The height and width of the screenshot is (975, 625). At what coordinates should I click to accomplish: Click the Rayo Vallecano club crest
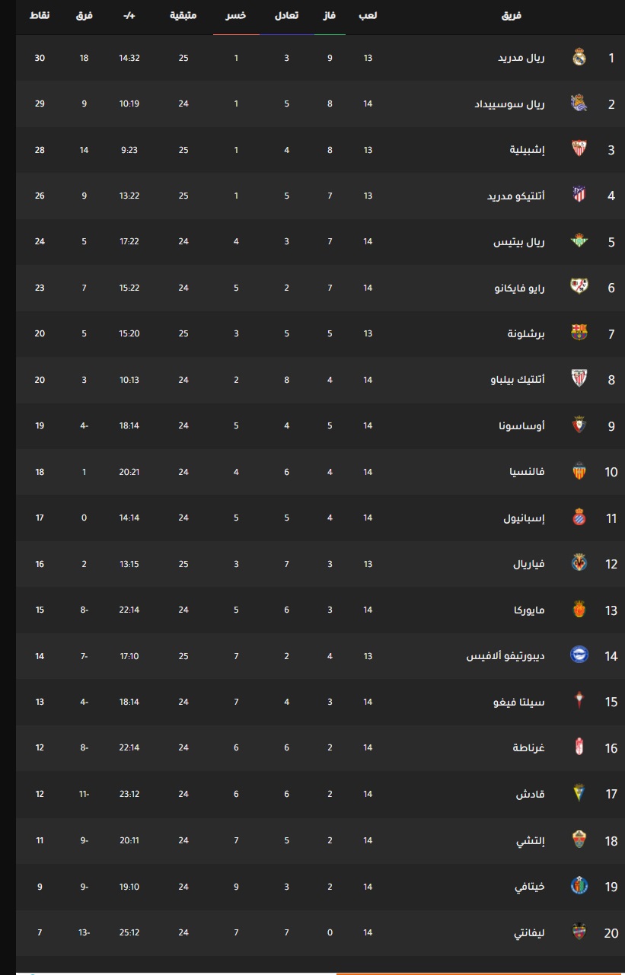click(579, 287)
